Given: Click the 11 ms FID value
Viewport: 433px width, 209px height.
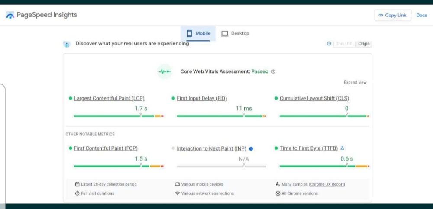Looking at the screenshot, I should tap(244, 109).
